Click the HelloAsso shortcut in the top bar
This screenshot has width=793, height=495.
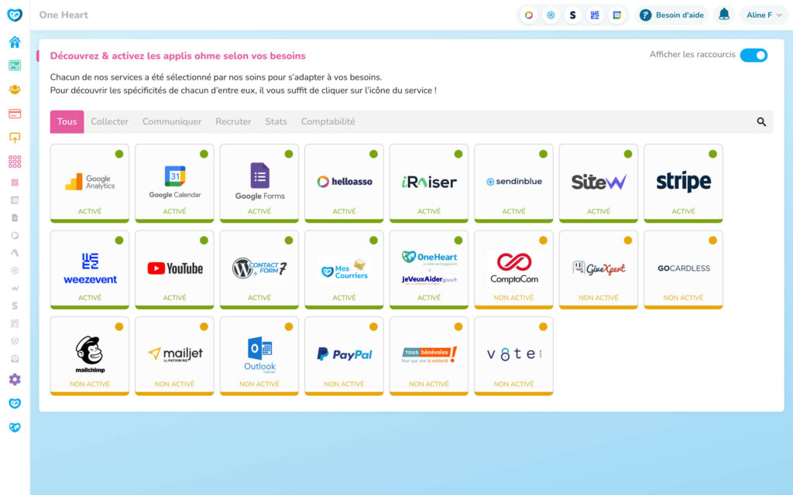(x=529, y=15)
